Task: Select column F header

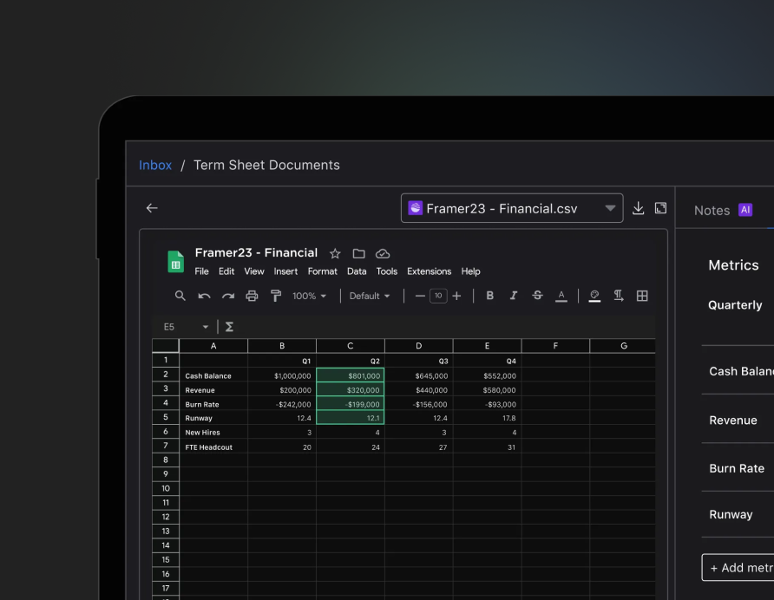Action: pos(555,346)
